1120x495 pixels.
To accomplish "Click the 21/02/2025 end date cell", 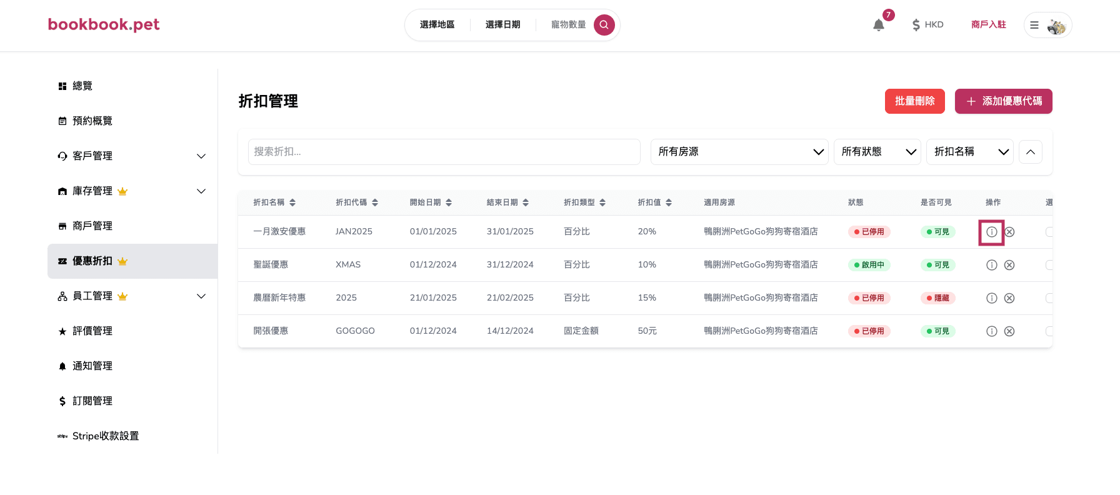I will (510, 298).
